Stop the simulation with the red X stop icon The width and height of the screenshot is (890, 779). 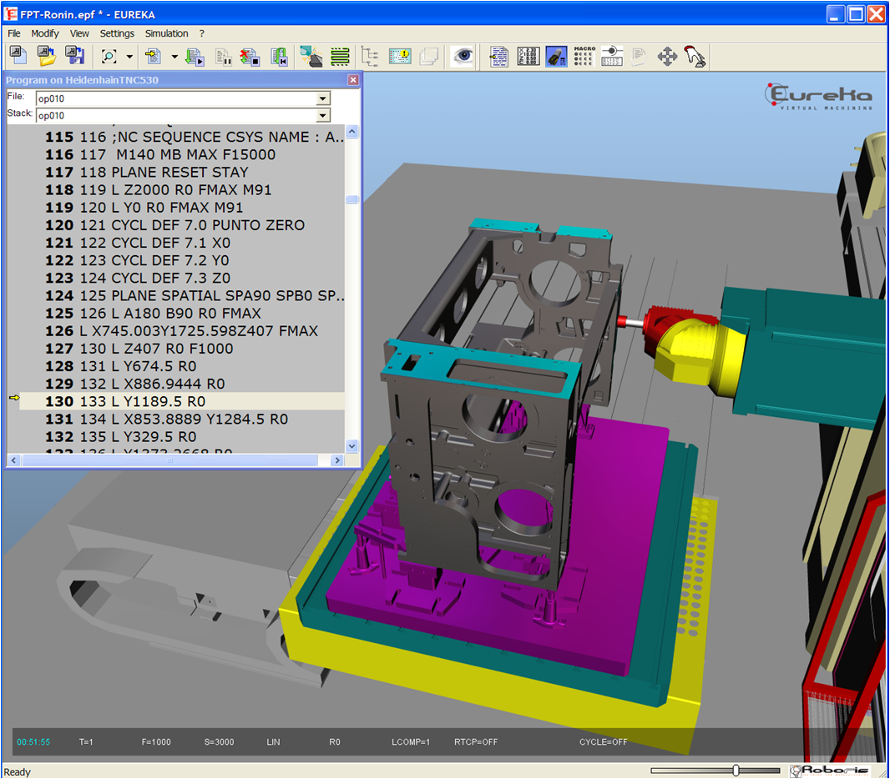(250, 56)
